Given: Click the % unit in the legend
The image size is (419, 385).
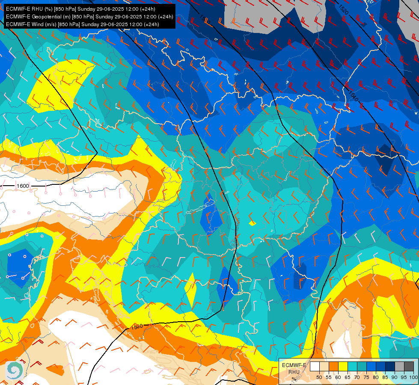Looking at the screenshot, I should 294,379.
